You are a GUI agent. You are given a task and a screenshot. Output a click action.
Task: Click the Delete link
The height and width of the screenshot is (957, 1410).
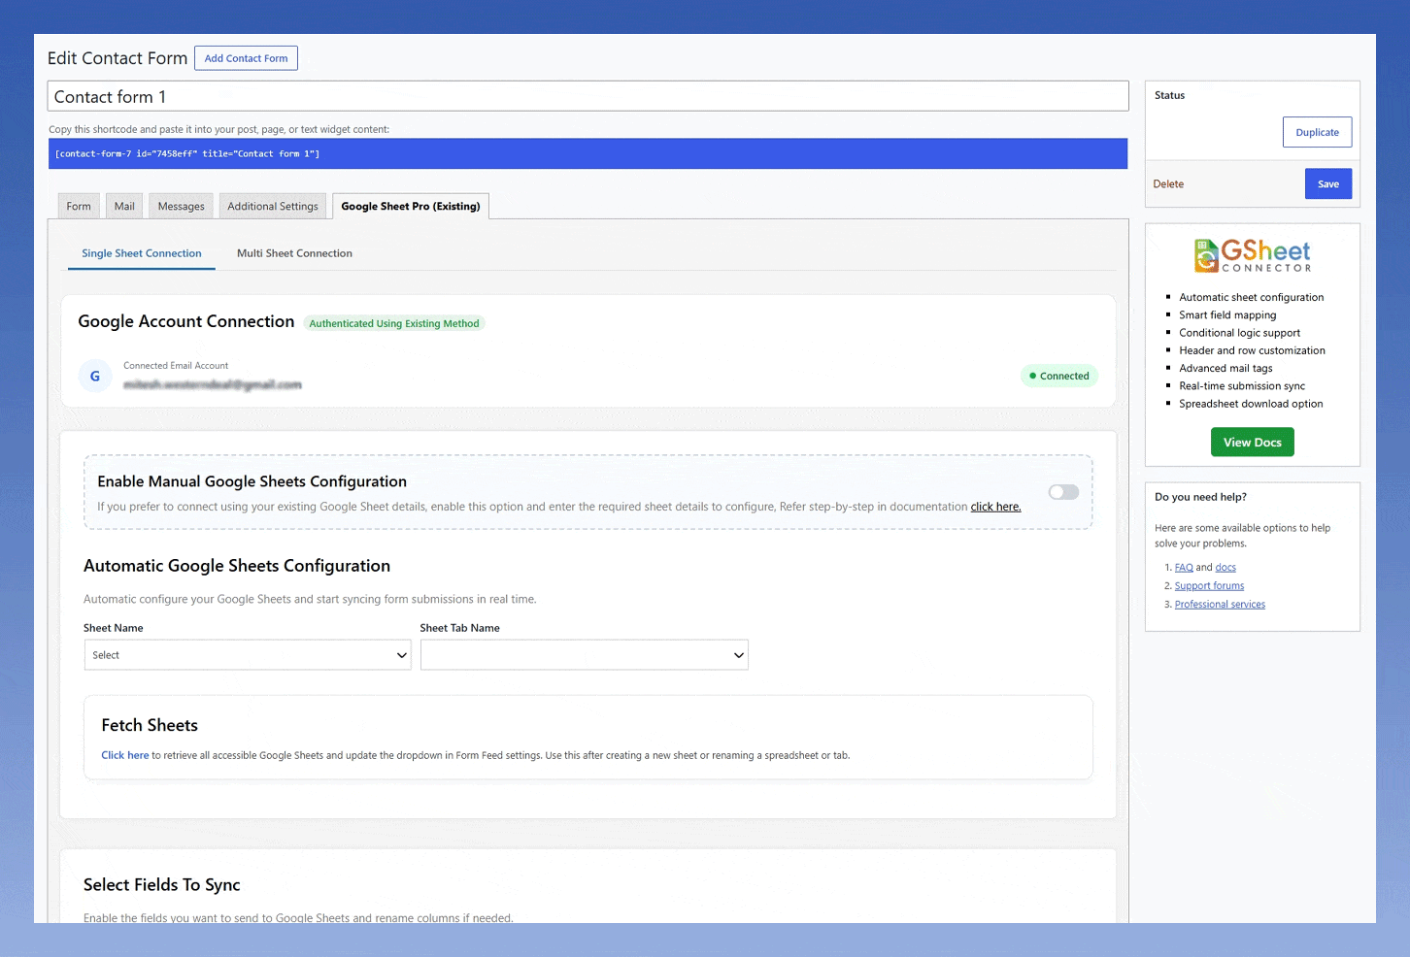tap(1168, 183)
